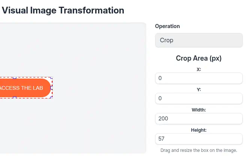Click the top-middle crop resize handle
Screen dimensions: 246x156
coord(15,78)
